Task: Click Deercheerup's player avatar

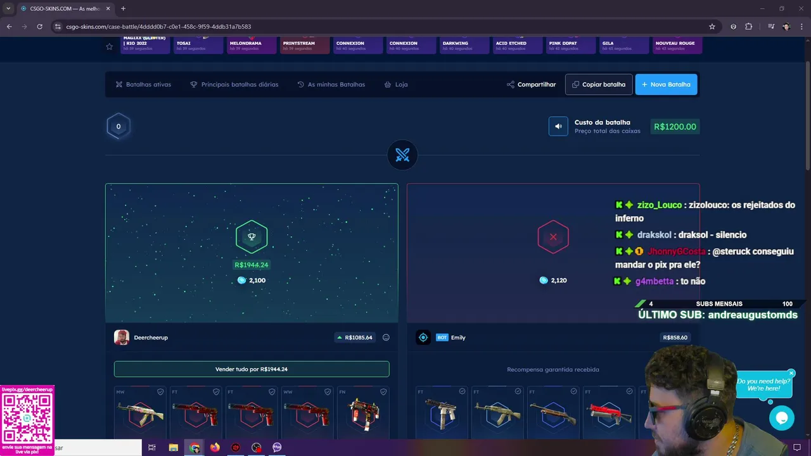Action: [x=122, y=338]
